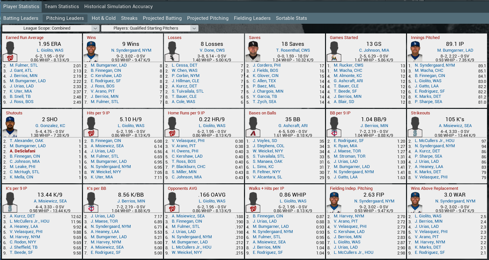Click L. Giolito's photo in Earned Run Average

(x=10, y=51)
